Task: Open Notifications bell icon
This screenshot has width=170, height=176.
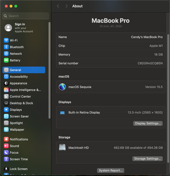Action: (6, 139)
